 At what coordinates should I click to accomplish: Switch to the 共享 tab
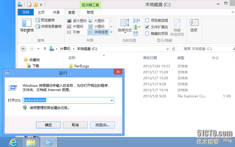tap(56, 12)
